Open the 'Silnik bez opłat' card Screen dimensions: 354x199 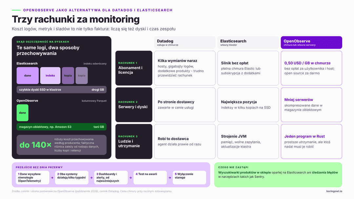pyautogui.click(x=248, y=68)
